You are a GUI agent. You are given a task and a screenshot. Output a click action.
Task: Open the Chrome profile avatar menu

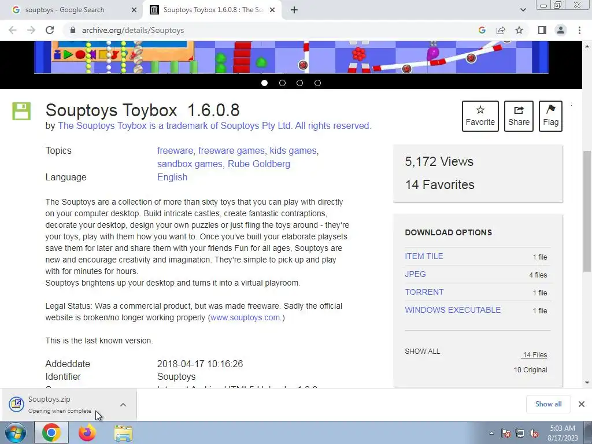click(561, 30)
